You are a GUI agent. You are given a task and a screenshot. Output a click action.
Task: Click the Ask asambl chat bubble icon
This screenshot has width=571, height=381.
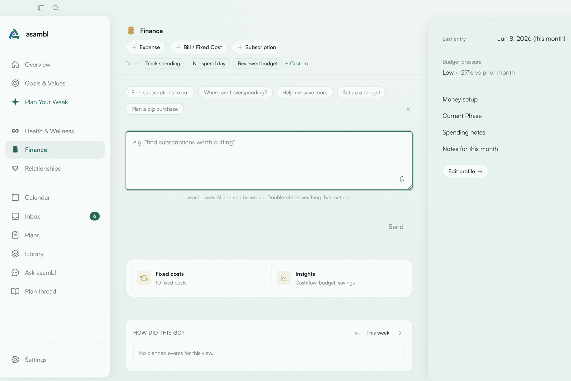[15, 273]
